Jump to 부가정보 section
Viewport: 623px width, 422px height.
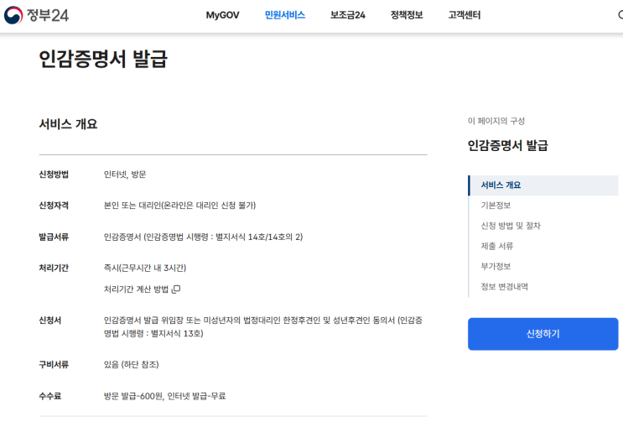point(496,266)
